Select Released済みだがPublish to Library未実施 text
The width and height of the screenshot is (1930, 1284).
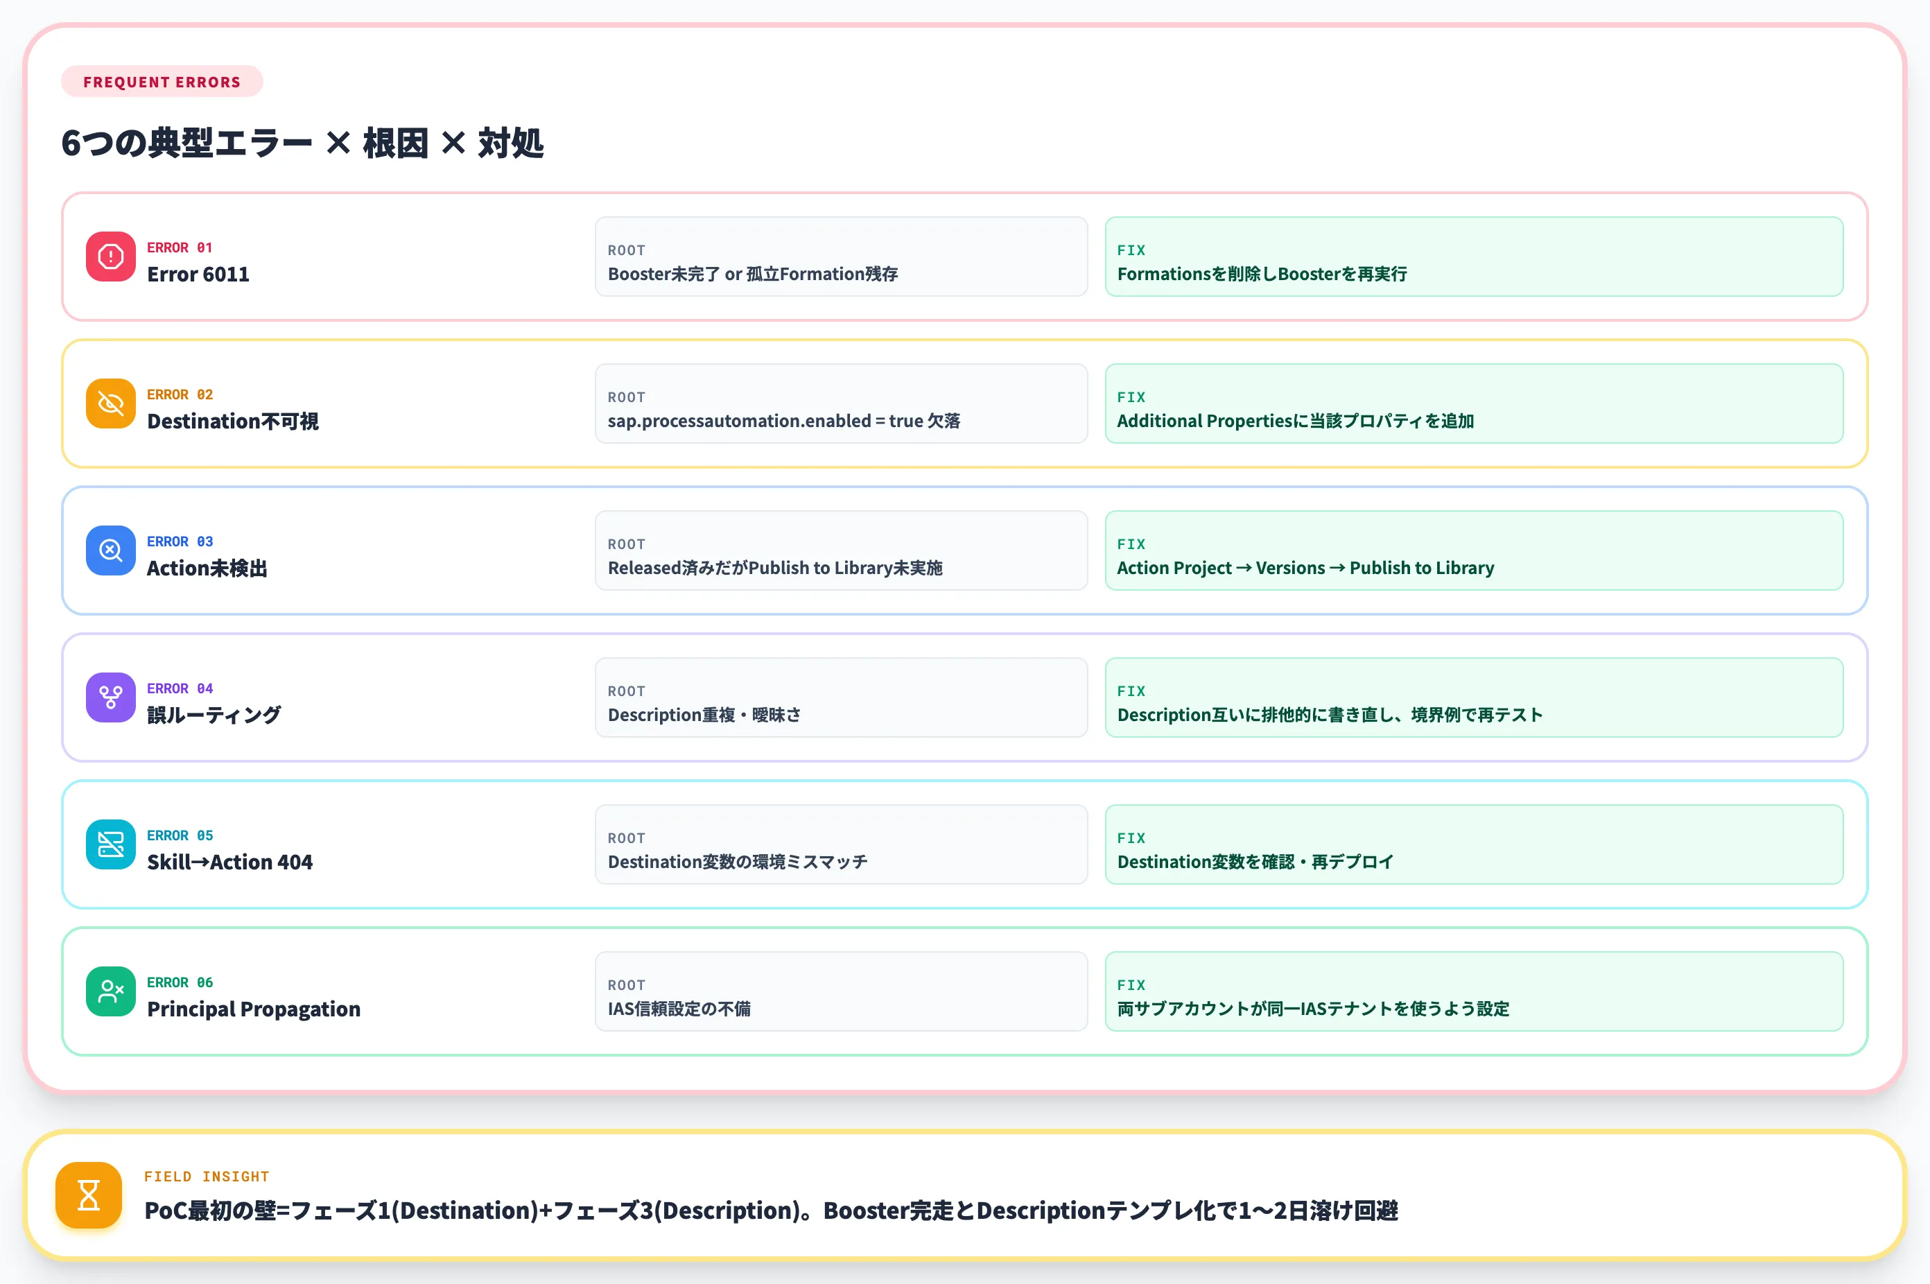tap(774, 568)
